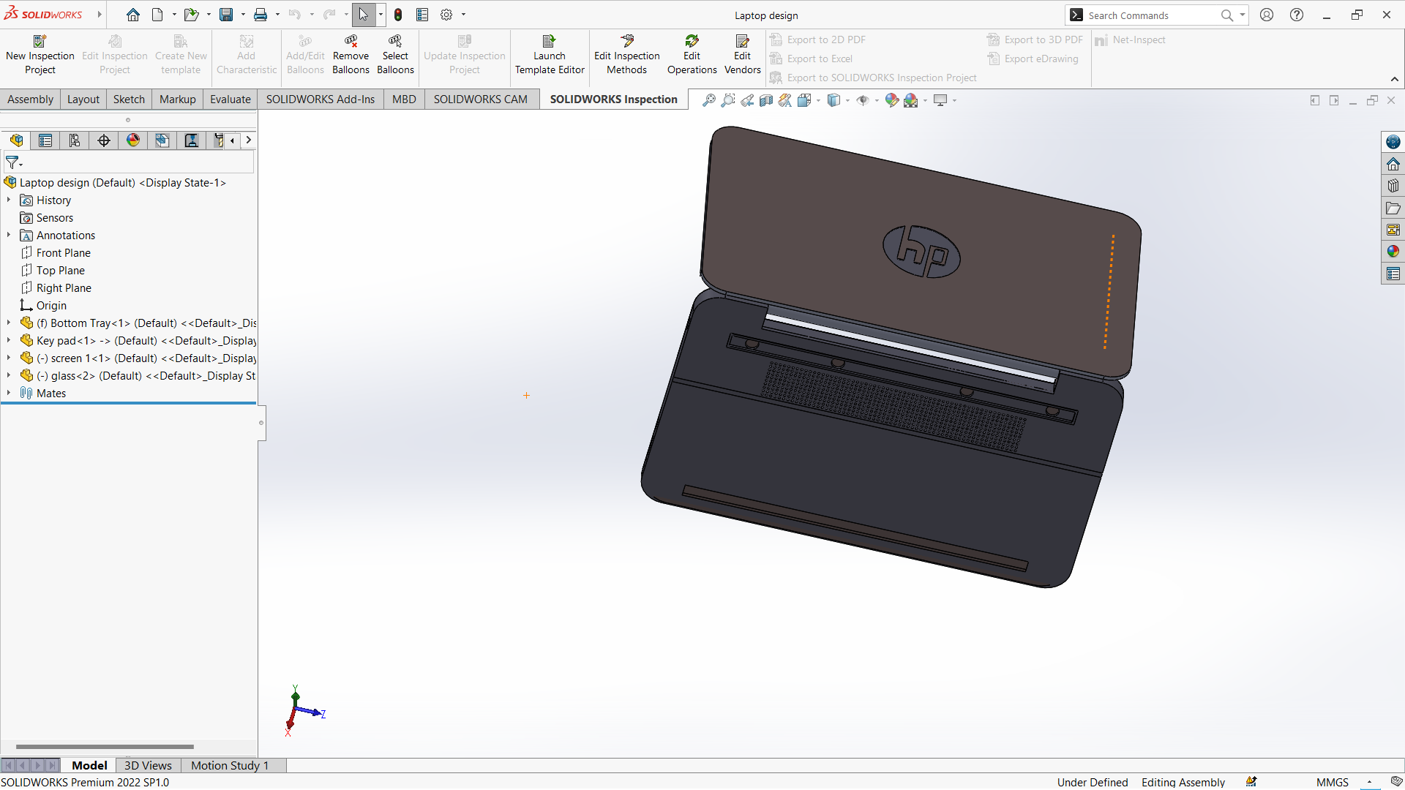Click New Inspection Project button

tap(40, 55)
